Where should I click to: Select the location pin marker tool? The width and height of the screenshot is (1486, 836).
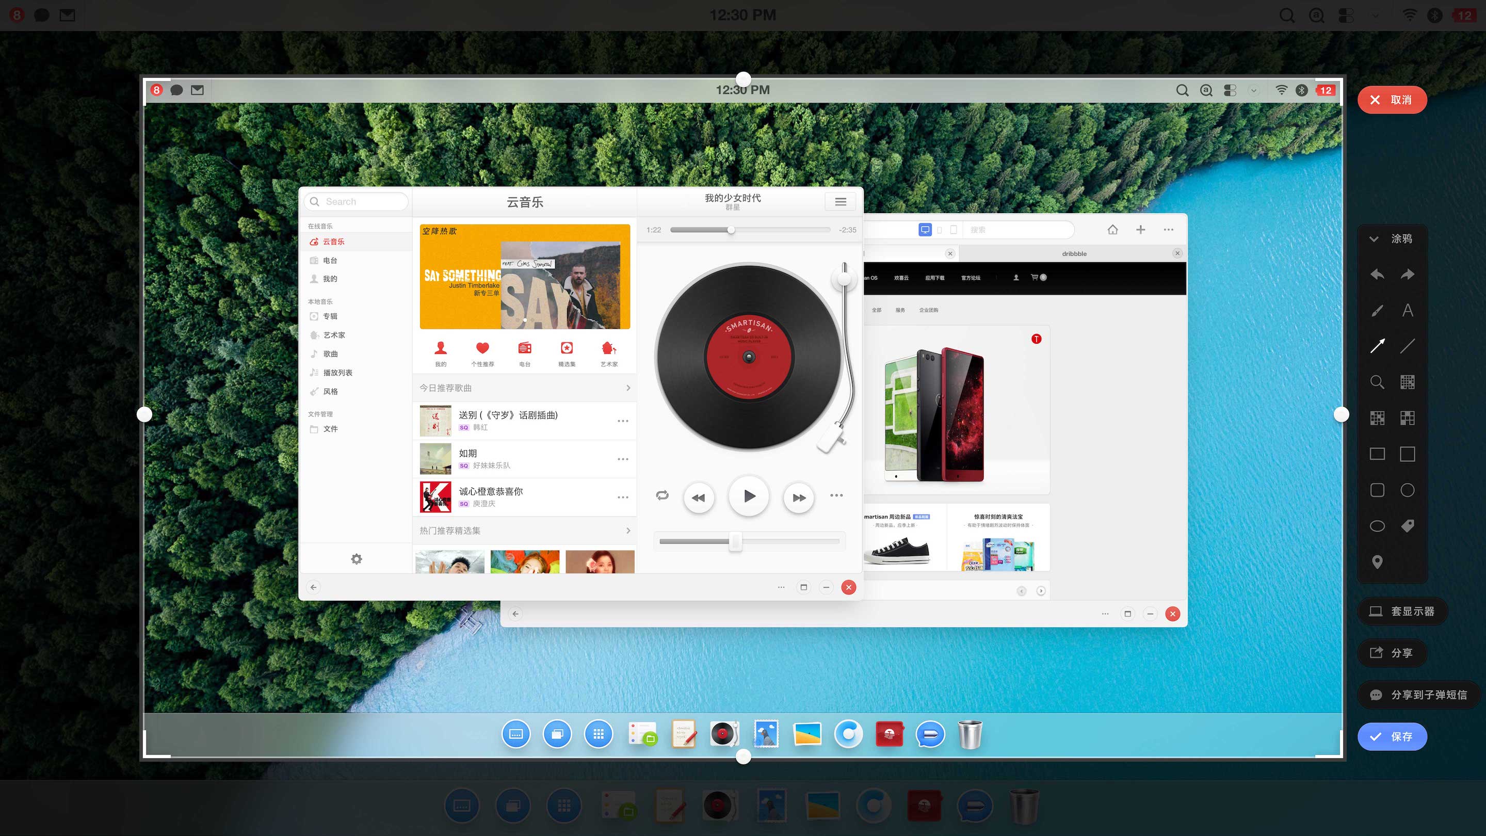pyautogui.click(x=1377, y=562)
